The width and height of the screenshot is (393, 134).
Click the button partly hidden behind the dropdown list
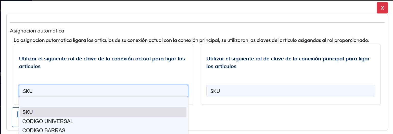[15, 117]
